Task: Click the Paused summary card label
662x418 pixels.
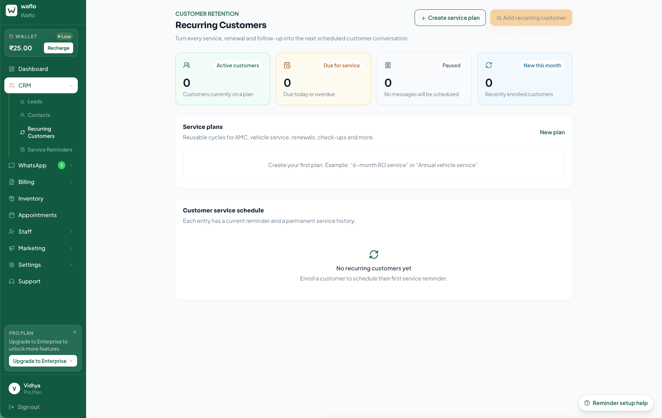Action: click(451, 65)
